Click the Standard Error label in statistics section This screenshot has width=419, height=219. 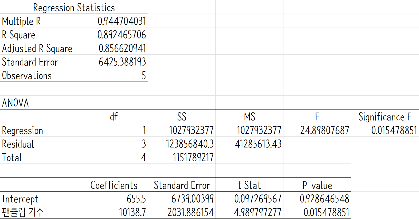[30, 62]
